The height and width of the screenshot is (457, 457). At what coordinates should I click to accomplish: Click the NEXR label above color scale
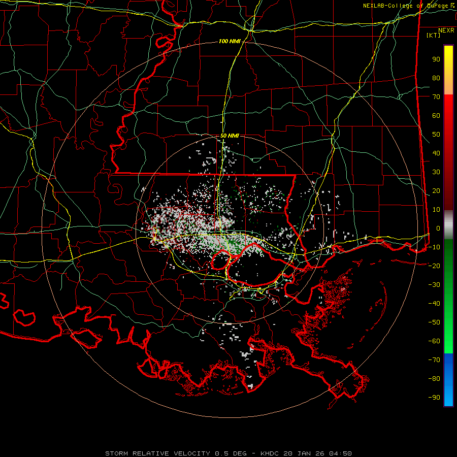click(x=446, y=30)
